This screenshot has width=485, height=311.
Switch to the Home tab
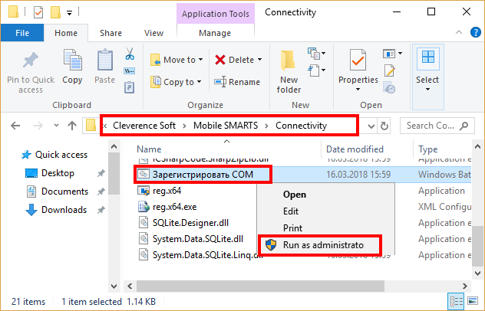(66, 33)
